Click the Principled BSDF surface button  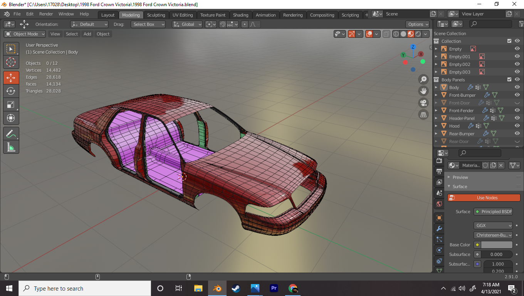click(x=493, y=212)
